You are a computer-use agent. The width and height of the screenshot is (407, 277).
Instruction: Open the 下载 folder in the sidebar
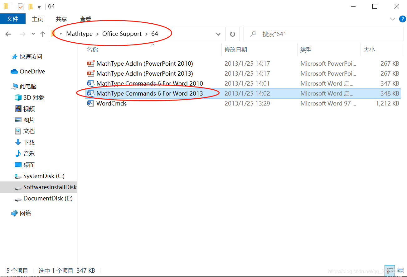29,143
